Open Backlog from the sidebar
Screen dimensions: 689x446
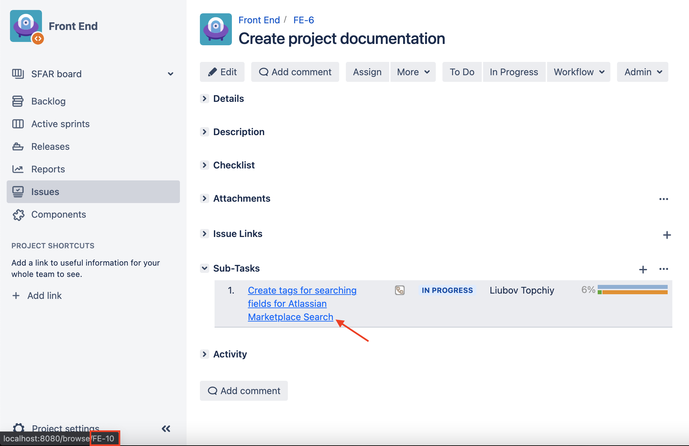tap(48, 101)
